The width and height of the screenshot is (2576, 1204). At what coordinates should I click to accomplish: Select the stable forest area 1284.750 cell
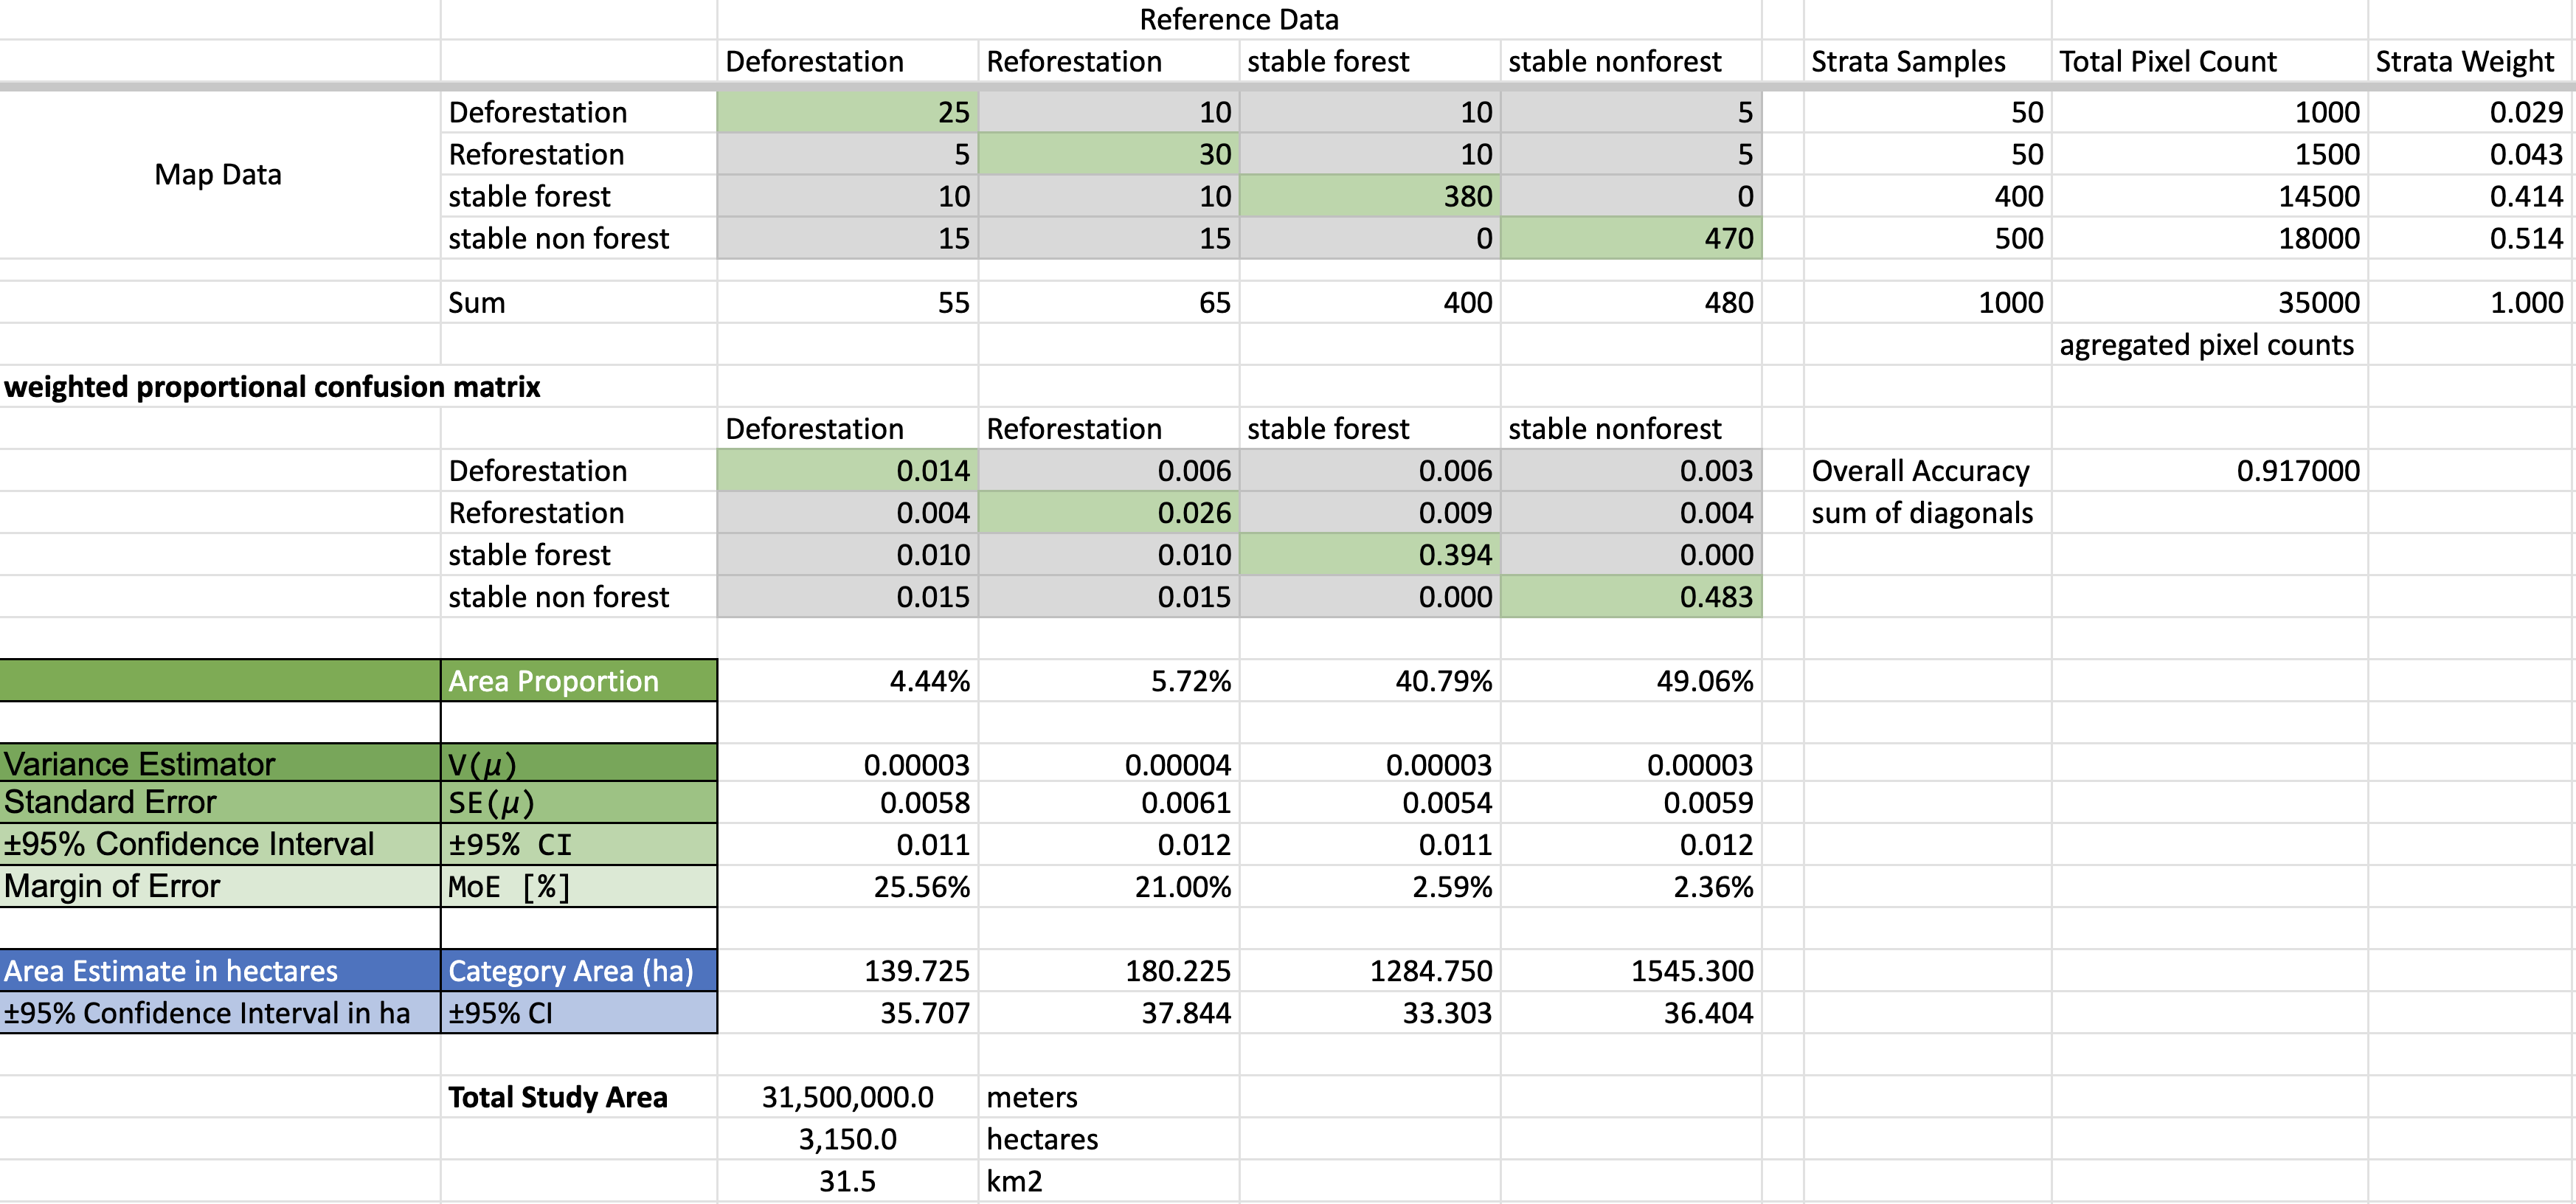(x=1369, y=971)
